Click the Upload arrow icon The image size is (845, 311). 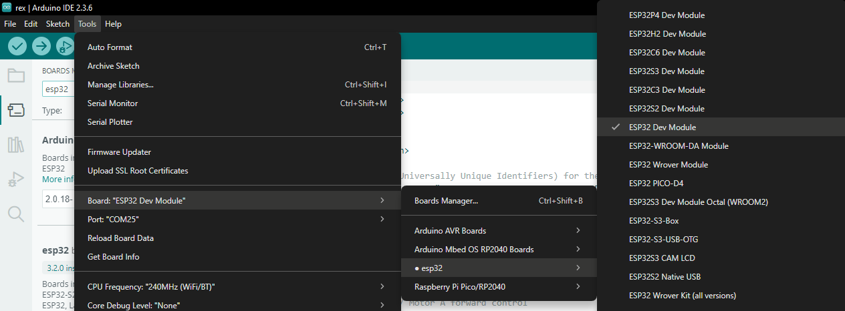click(x=41, y=46)
